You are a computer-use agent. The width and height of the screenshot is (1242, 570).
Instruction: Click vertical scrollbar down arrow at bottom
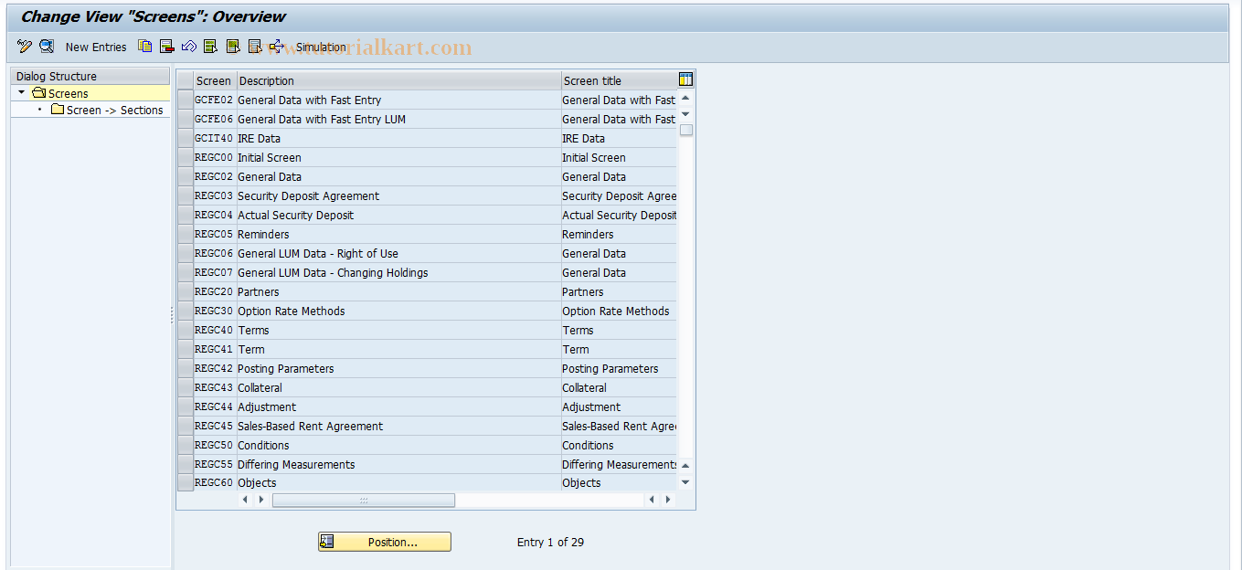685,482
